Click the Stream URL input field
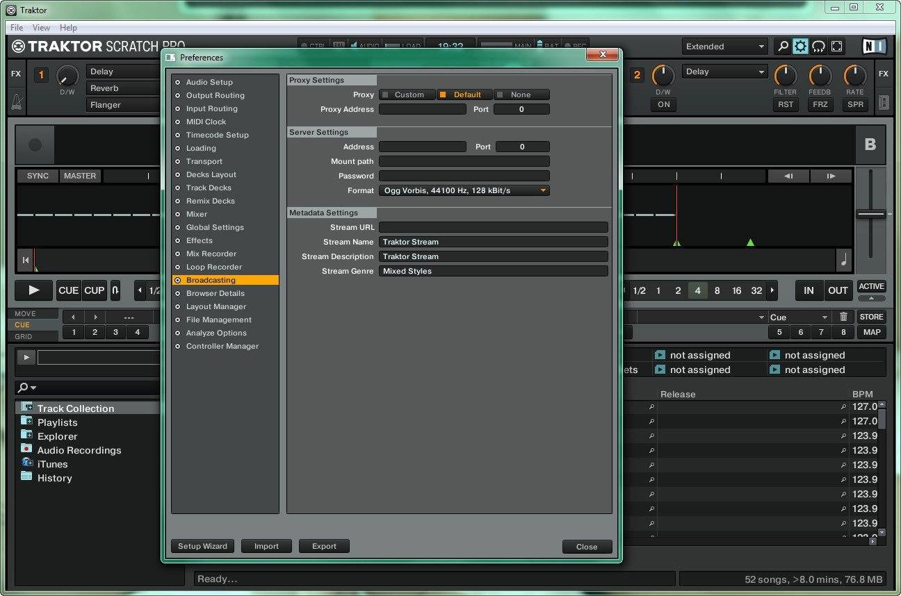The width and height of the screenshot is (901, 596). pyautogui.click(x=494, y=227)
